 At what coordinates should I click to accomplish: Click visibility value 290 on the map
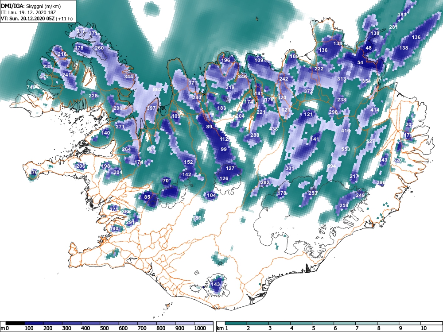pos(118,108)
